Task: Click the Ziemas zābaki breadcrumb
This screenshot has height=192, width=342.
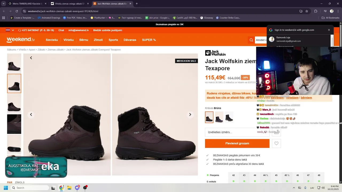Action: point(56,50)
